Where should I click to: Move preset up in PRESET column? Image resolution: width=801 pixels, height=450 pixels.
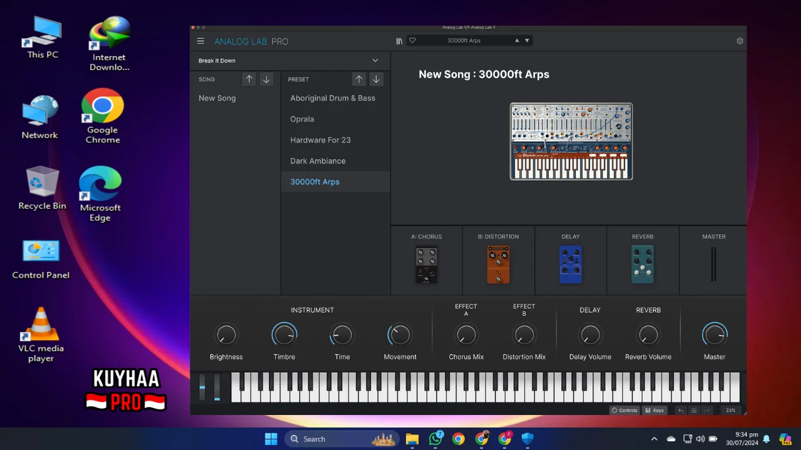coord(359,79)
